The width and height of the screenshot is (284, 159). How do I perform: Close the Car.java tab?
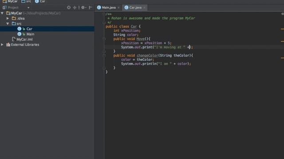pyautogui.click(x=144, y=8)
